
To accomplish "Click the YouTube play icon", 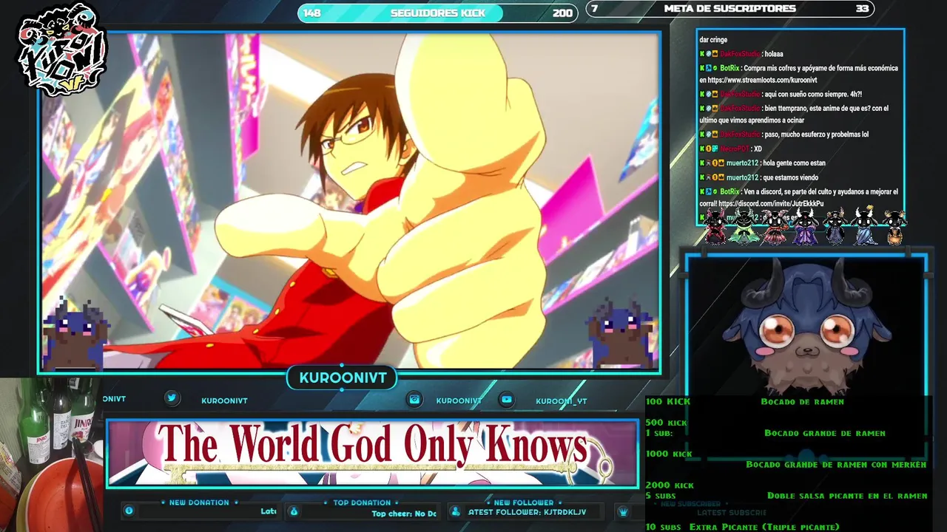I will pos(506,399).
